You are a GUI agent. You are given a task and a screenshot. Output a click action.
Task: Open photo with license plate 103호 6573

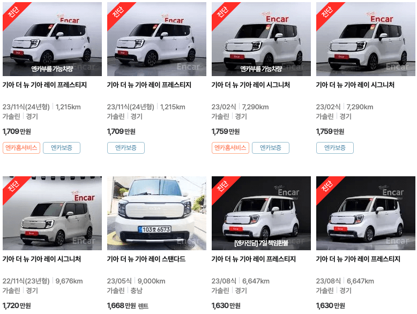[157, 213]
